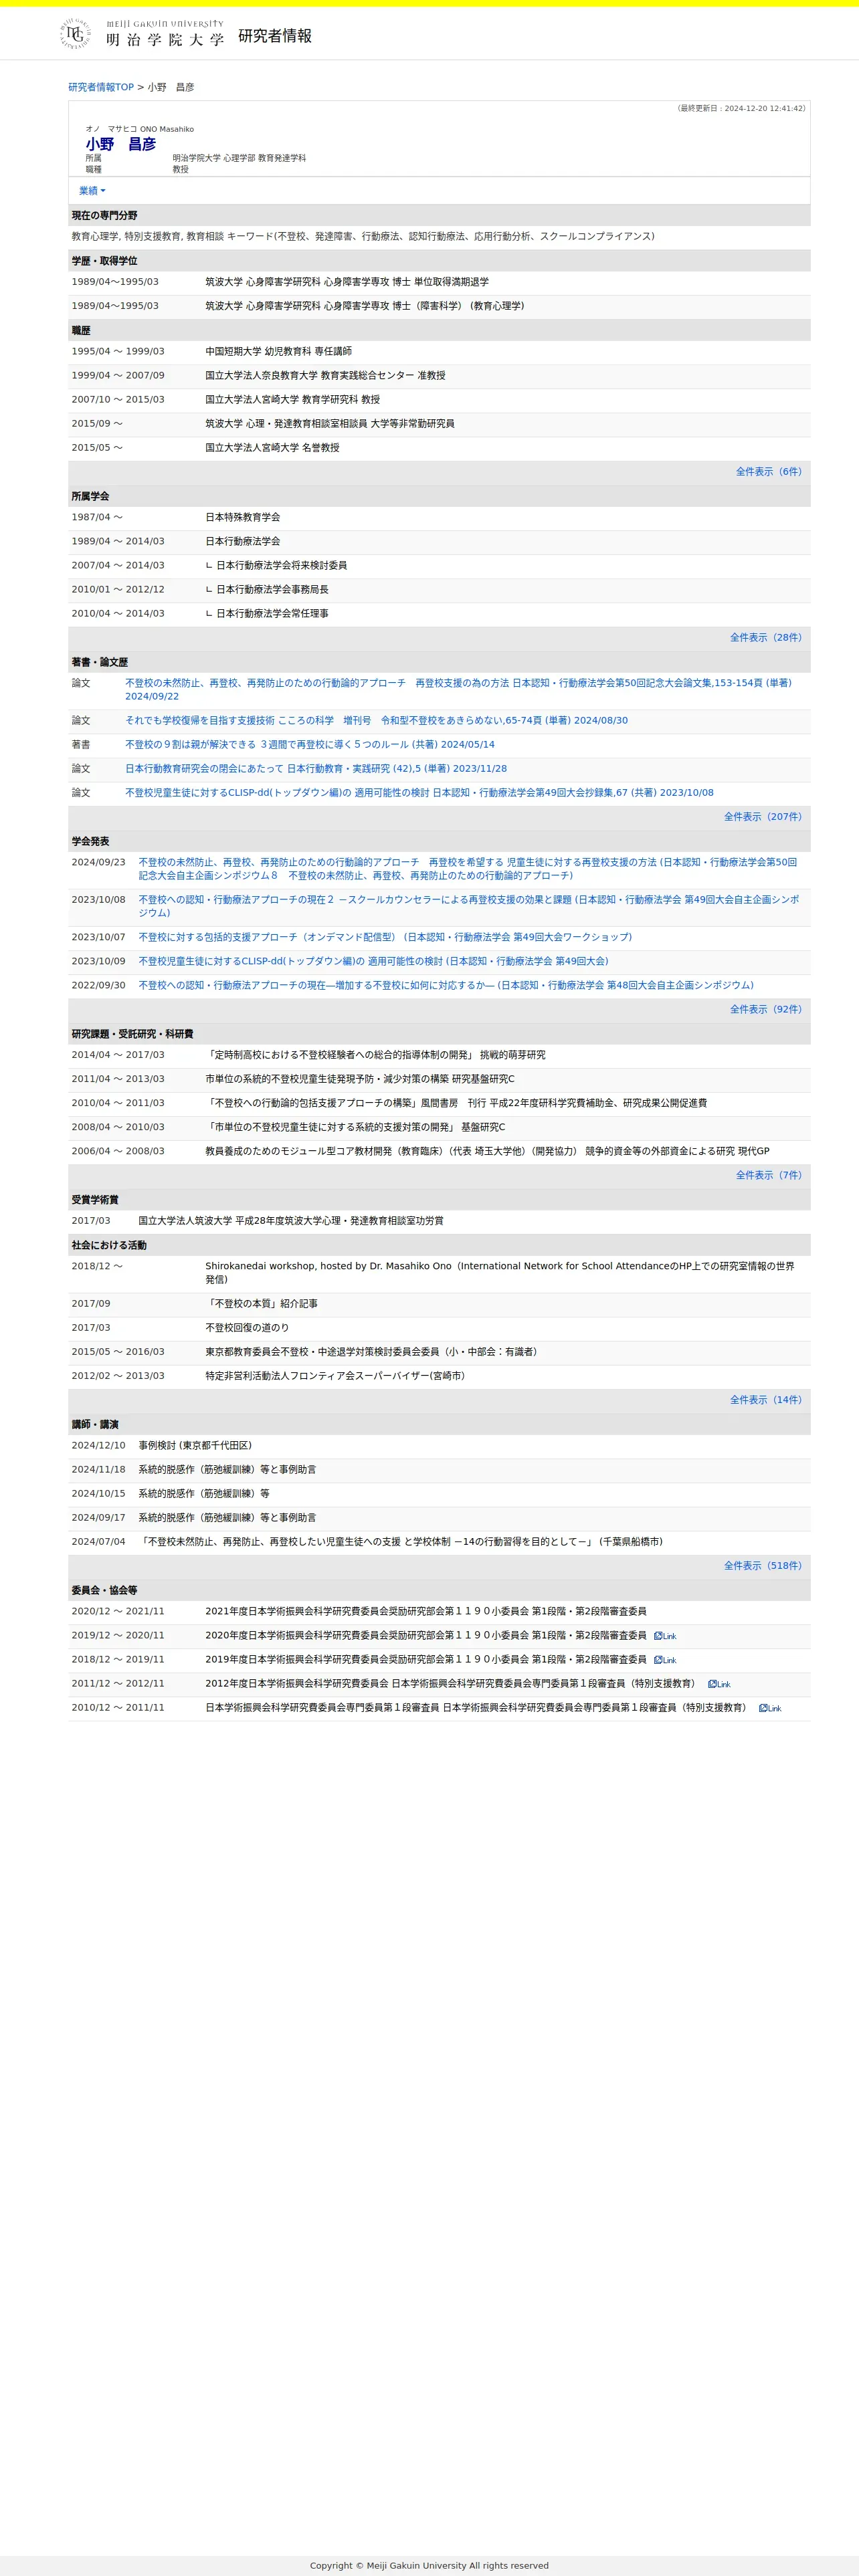
Task: Click the 現在の専門分野 section header
Action: pyautogui.click(x=439, y=216)
